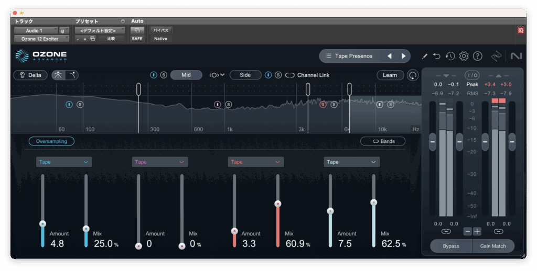Click the Gain Match button
Image resolution: width=537 pixels, height=271 pixels.
click(493, 246)
